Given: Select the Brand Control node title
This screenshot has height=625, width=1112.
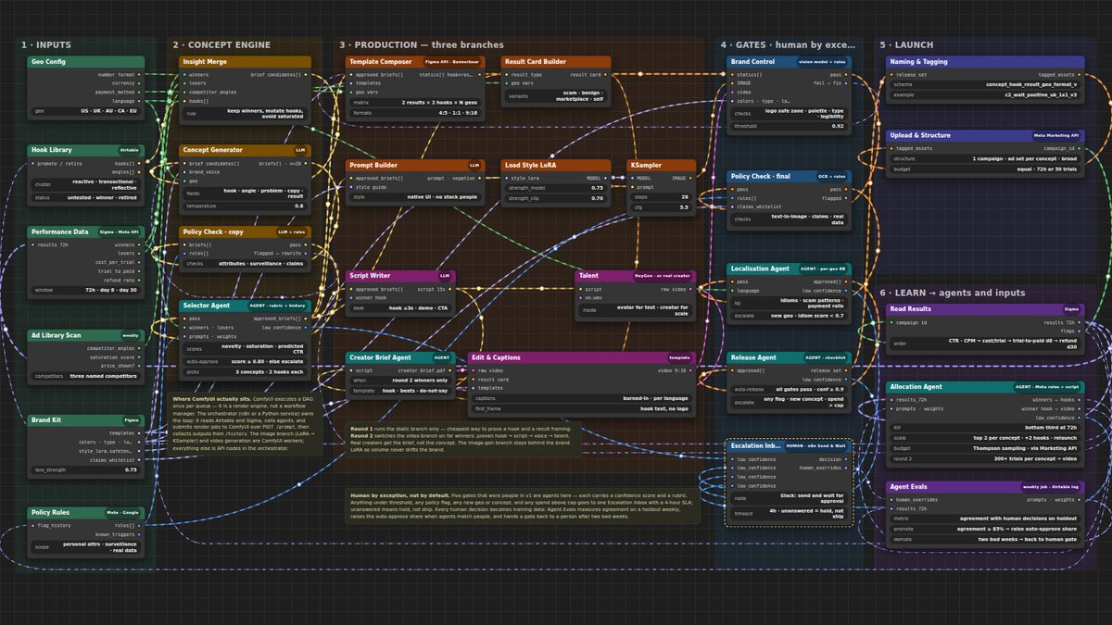Looking at the screenshot, I should pos(752,62).
